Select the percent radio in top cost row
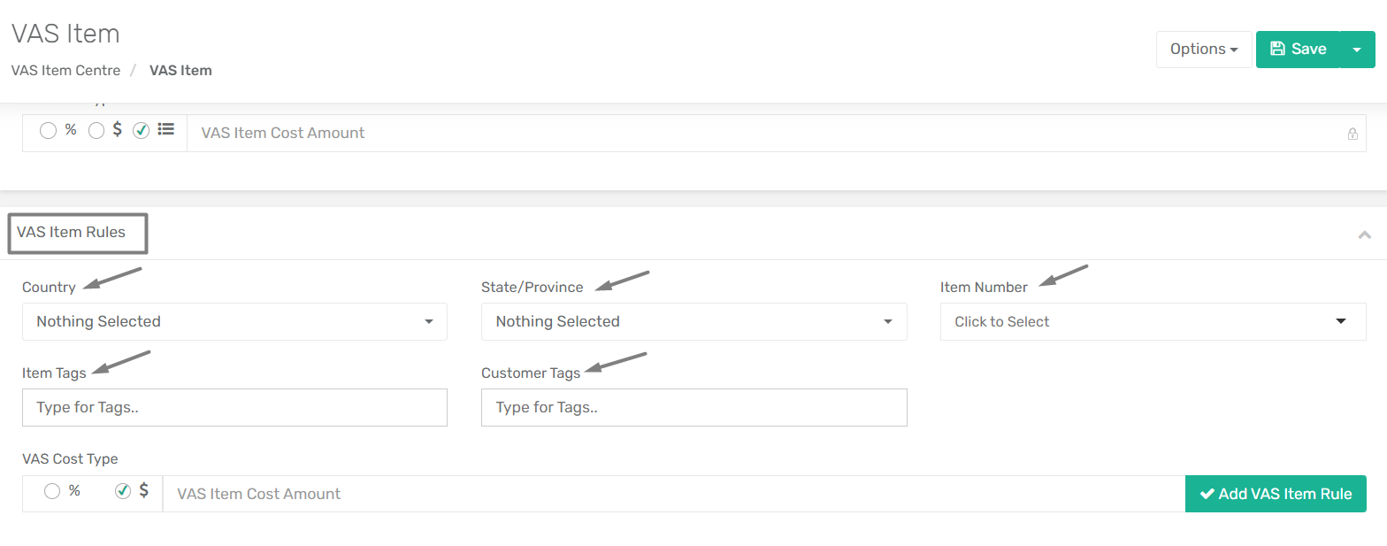Screen dimensions: 1387x546 [x=49, y=130]
